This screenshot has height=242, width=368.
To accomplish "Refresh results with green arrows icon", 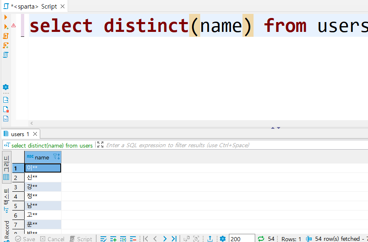I will 261,239.
